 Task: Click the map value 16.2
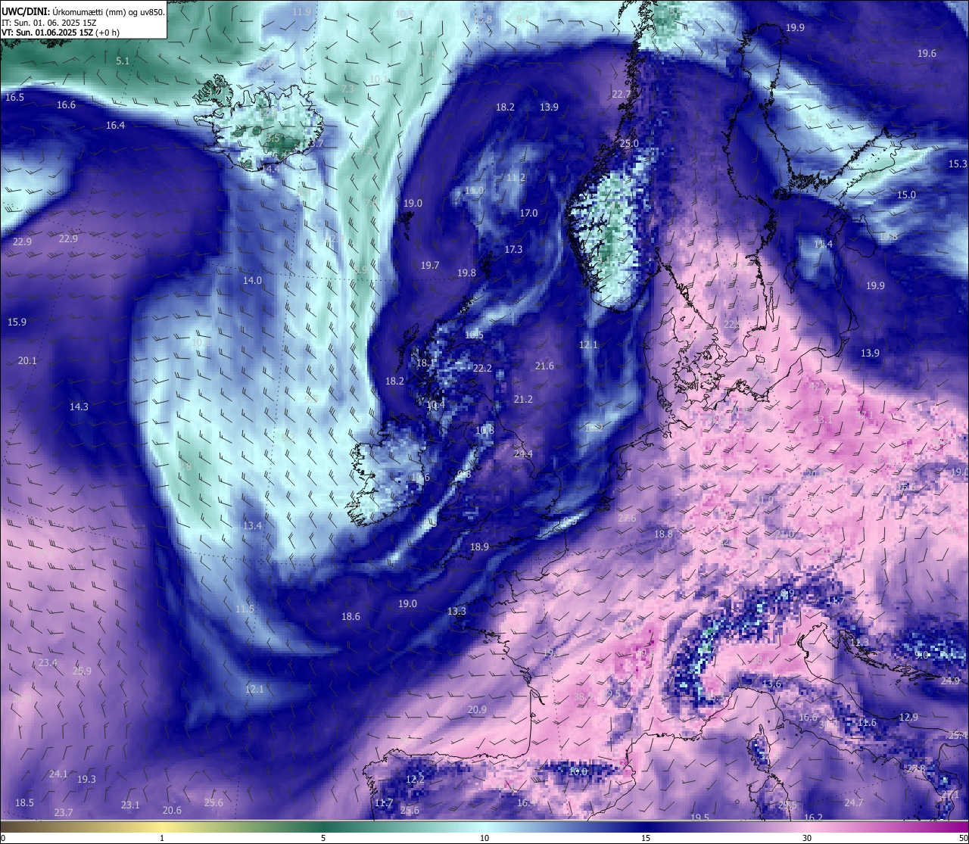pyautogui.click(x=813, y=818)
